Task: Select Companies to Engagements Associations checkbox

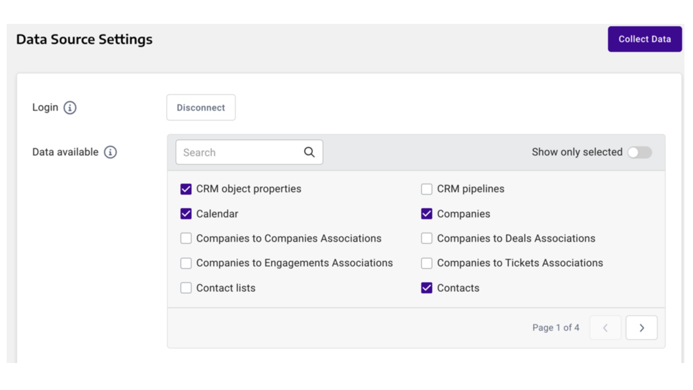Action: [186, 263]
